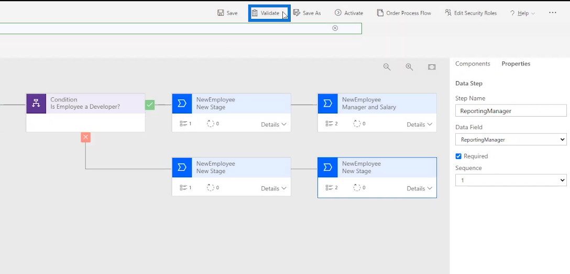Expand Details of bottom-left New Stage

[x=273, y=188]
